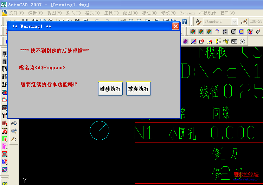The height and width of the screenshot is (185, 263).
Task: Expand the Standard text style dropdown
Action: click(x=235, y=22)
